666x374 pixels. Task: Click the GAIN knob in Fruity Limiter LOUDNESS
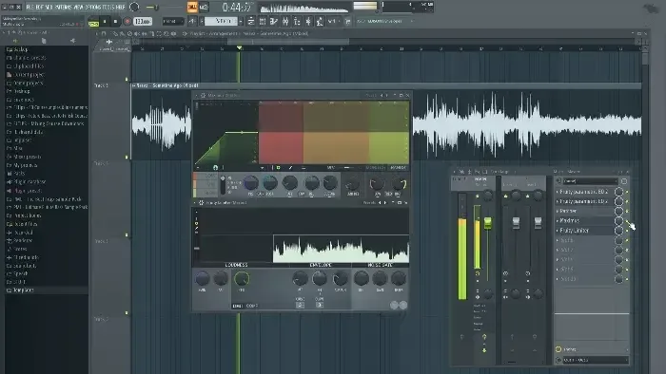(x=202, y=279)
